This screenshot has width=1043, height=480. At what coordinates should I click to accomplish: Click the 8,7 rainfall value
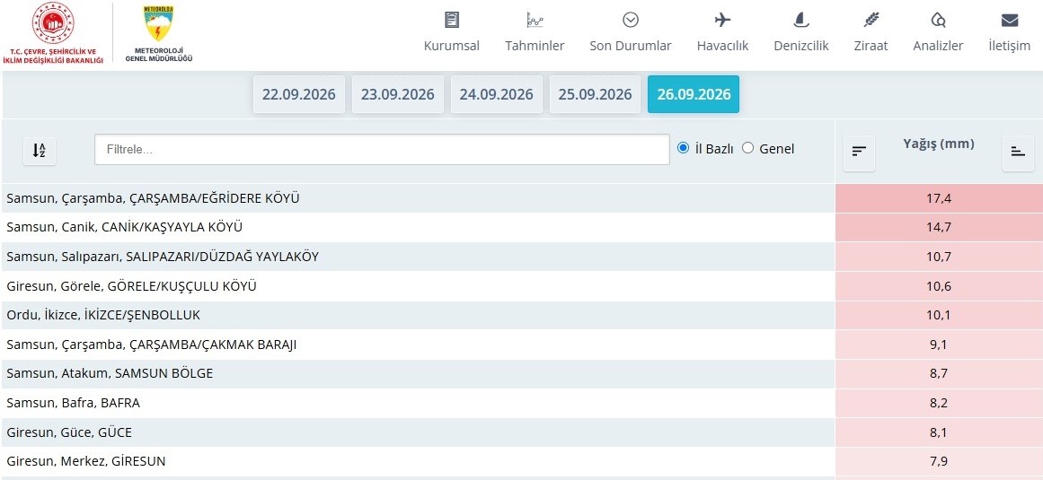click(x=939, y=373)
